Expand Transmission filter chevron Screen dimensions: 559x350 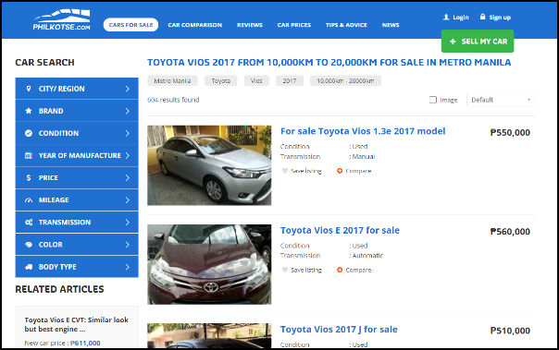pyautogui.click(x=128, y=223)
